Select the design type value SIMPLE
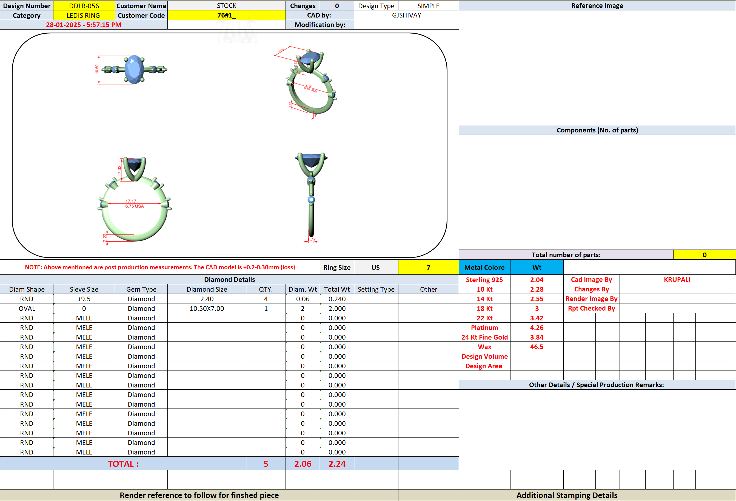 (428, 6)
